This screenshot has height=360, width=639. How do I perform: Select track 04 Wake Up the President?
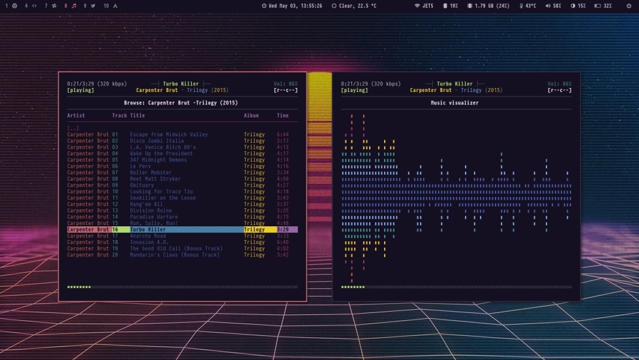click(183, 153)
